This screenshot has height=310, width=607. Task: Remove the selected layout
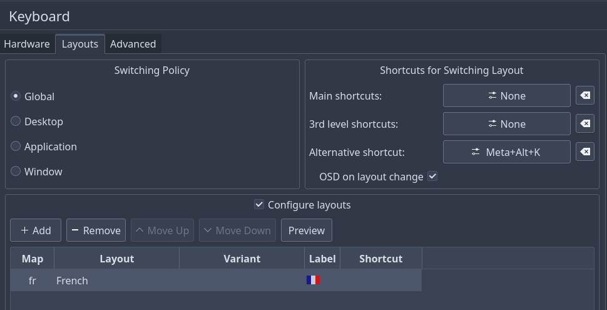96,230
